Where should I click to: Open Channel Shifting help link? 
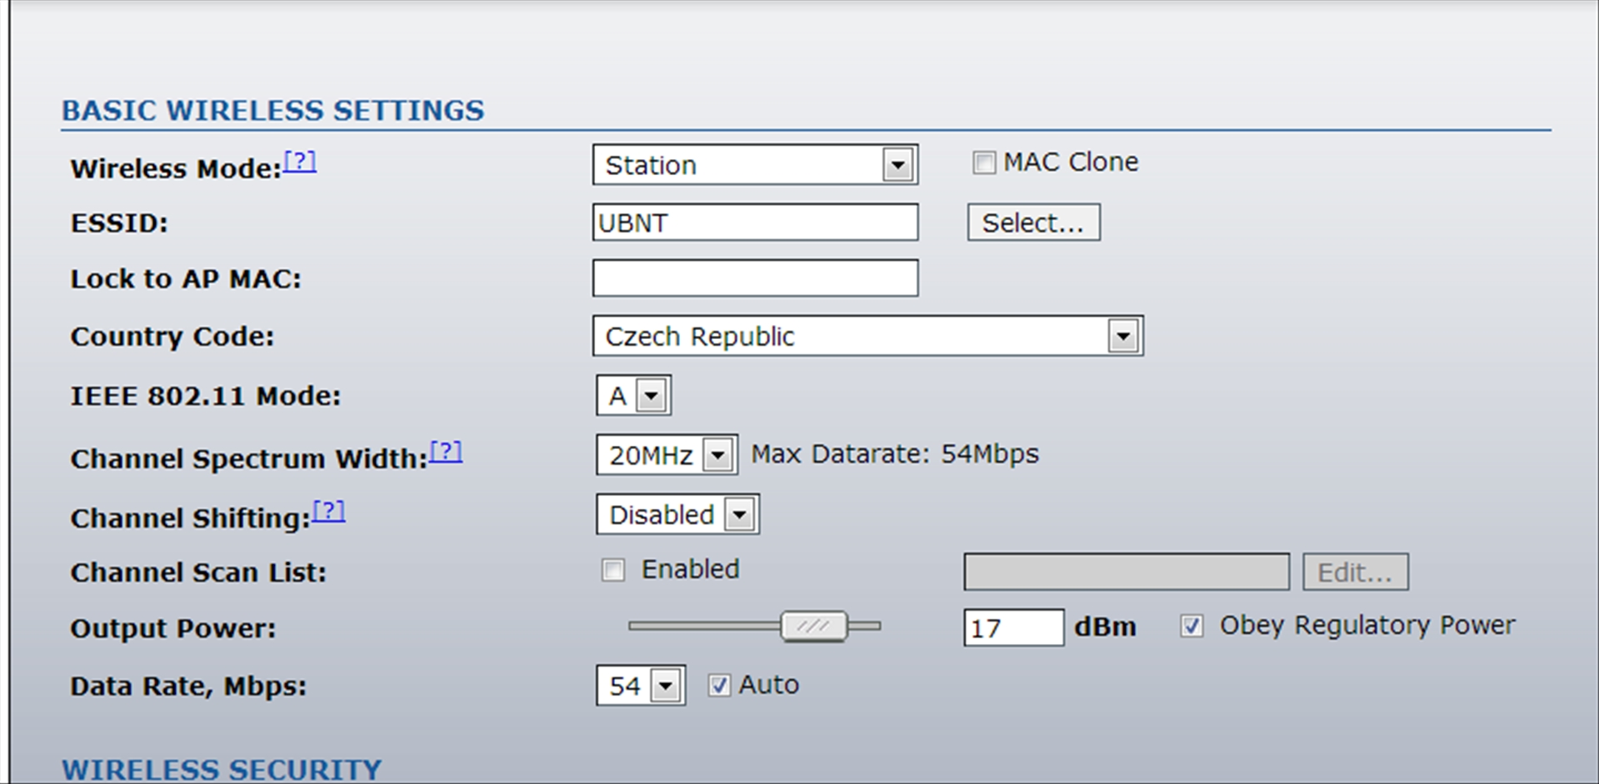point(328,511)
